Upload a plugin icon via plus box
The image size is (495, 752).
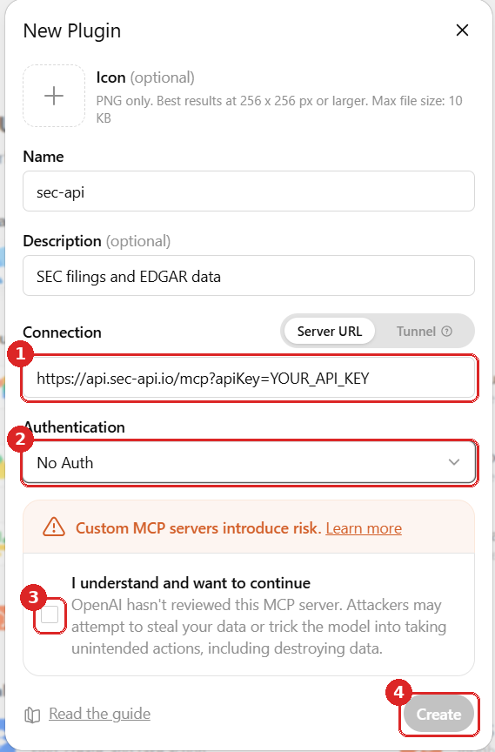(x=54, y=96)
